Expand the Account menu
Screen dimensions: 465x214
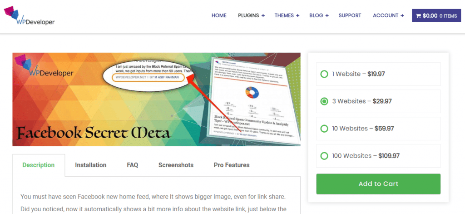pos(388,15)
